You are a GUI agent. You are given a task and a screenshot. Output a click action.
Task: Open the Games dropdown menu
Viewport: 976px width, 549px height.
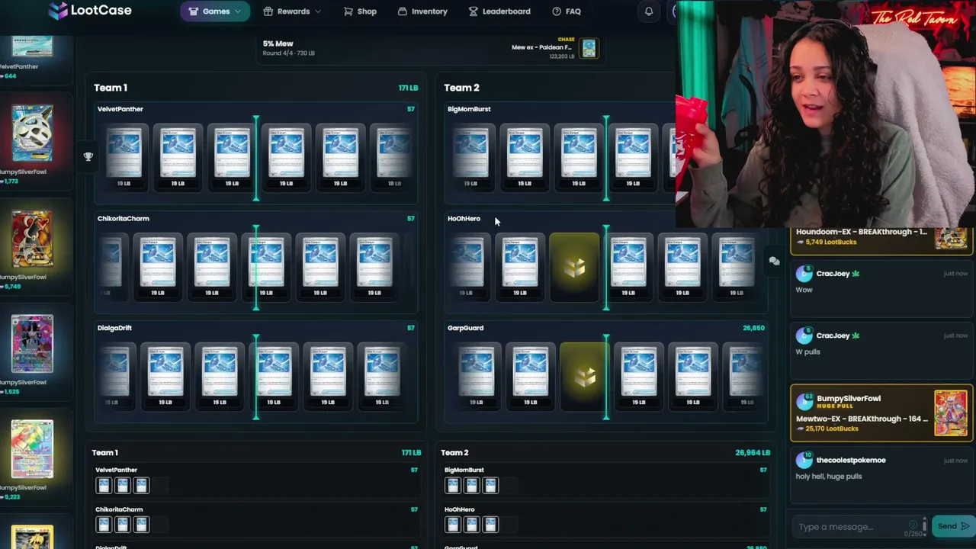click(215, 11)
